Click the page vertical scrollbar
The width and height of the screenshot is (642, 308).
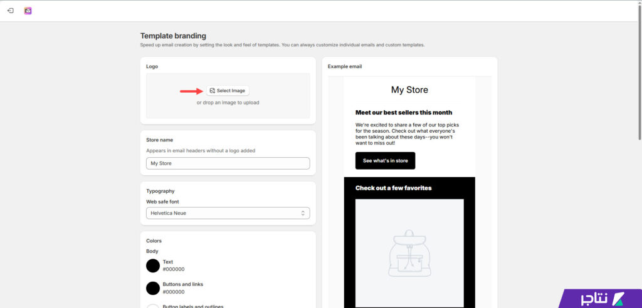[x=639, y=74]
